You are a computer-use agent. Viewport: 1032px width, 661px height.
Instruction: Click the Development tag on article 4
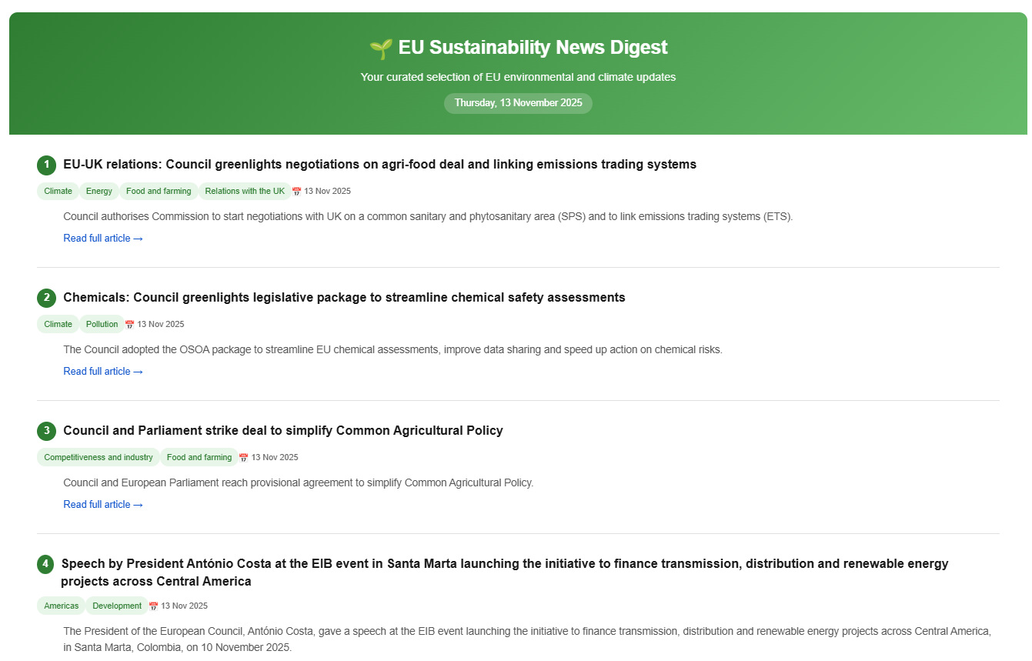pos(117,606)
